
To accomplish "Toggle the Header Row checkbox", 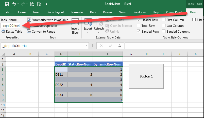I will coord(139,20).
